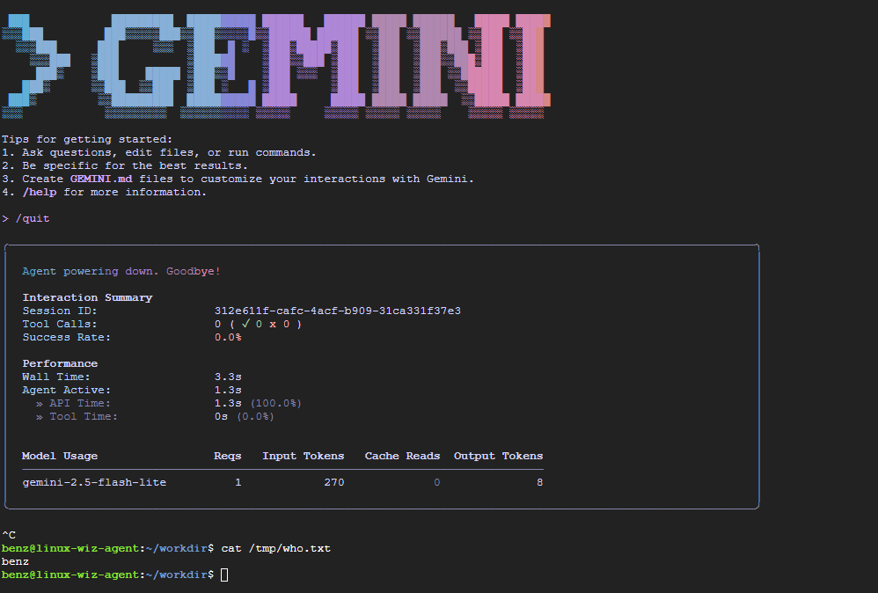Click the » marker before API Time
This screenshot has width=878, height=593.
point(40,403)
